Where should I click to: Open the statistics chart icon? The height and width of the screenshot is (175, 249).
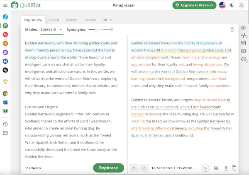[x=216, y=168]
